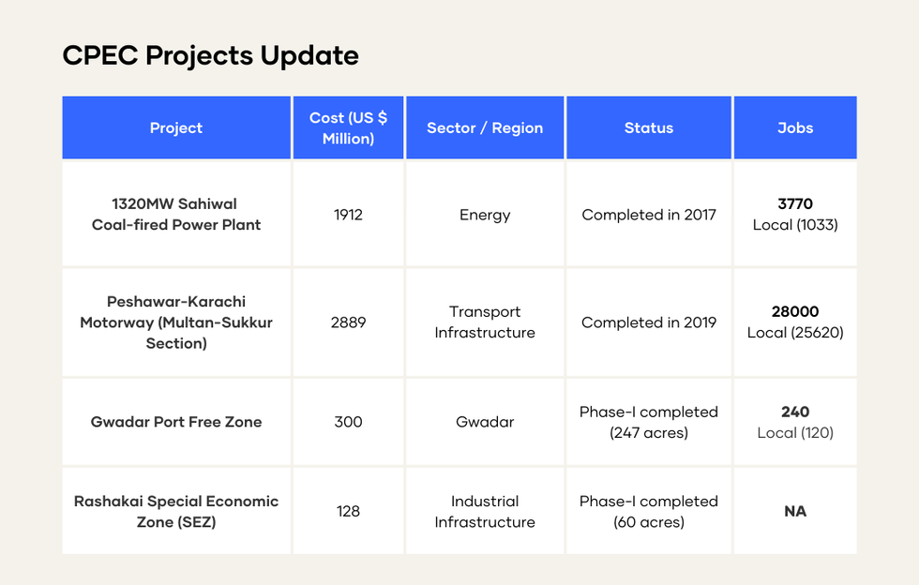Select the Sector / Region column header
Screen dimensions: 919x585
[485, 127]
